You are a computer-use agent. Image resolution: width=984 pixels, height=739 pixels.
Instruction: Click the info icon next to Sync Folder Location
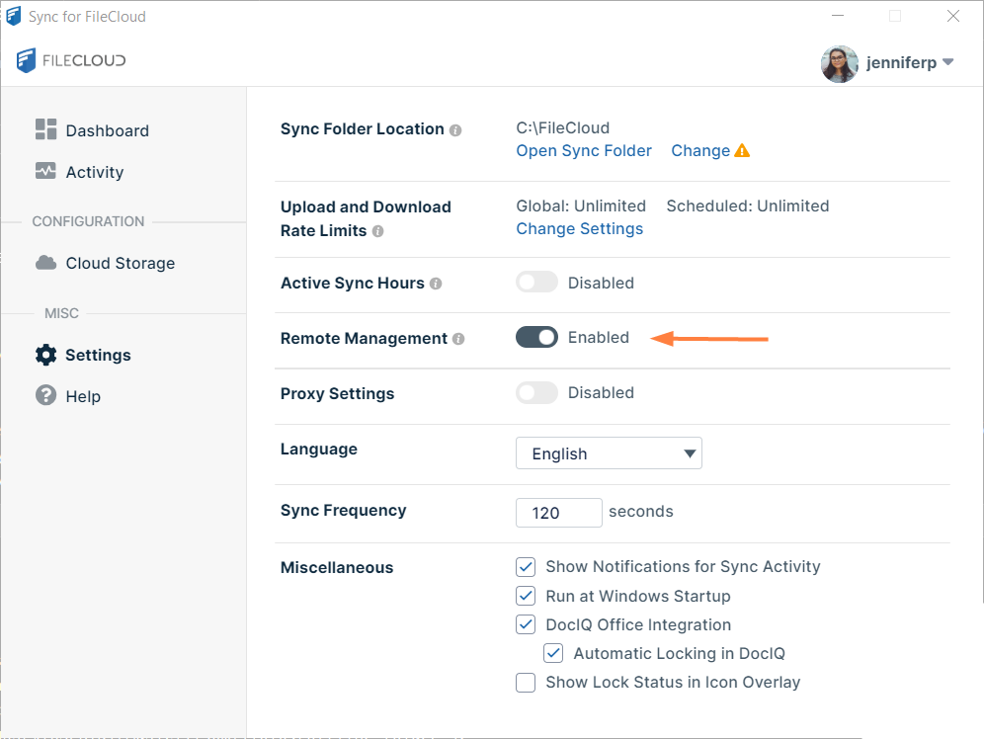click(455, 130)
